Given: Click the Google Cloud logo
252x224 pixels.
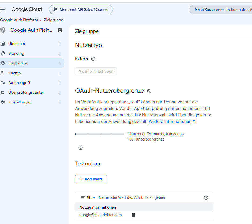Looking at the screenshot, I should [x=26, y=9].
